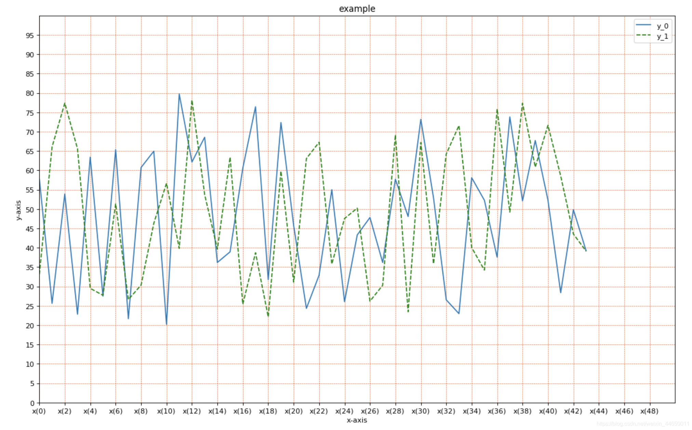
Task: Click the x(10) tick label
Action: pyautogui.click(x=166, y=411)
